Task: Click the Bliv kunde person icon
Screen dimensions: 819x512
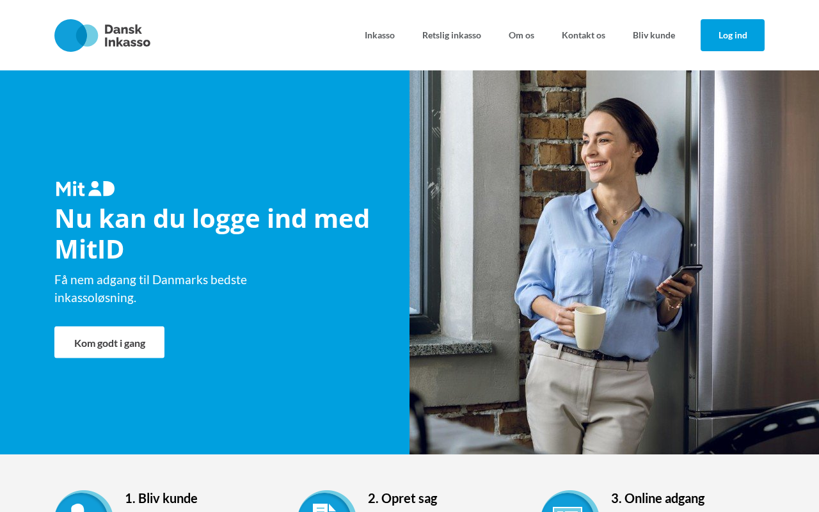Action: click(84, 501)
